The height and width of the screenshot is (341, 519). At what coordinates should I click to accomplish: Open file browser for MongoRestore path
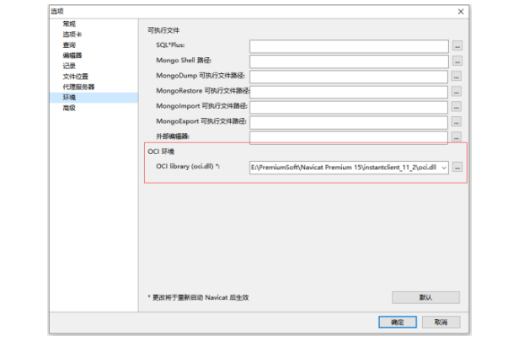457,92
